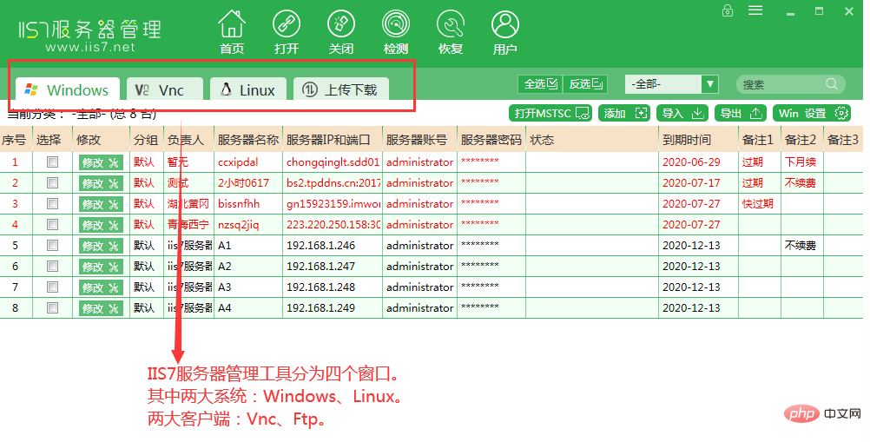Click 修改 for the ccxipdal row
This screenshot has height=442, width=870.
tap(101, 162)
